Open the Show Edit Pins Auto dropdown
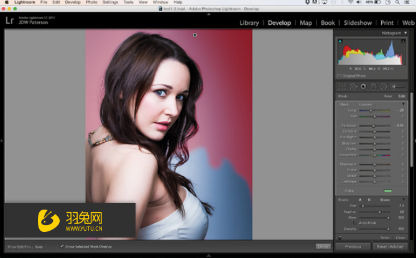Image resolution: width=416 pixels, height=258 pixels. coord(40,247)
